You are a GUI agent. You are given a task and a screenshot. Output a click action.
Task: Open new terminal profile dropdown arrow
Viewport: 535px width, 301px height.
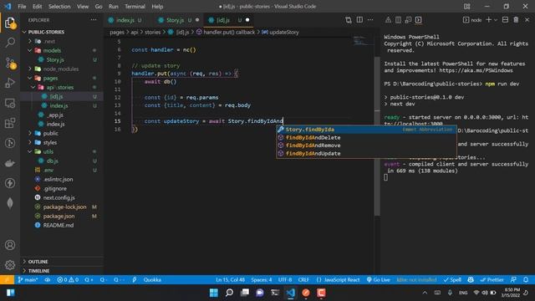(496, 20)
